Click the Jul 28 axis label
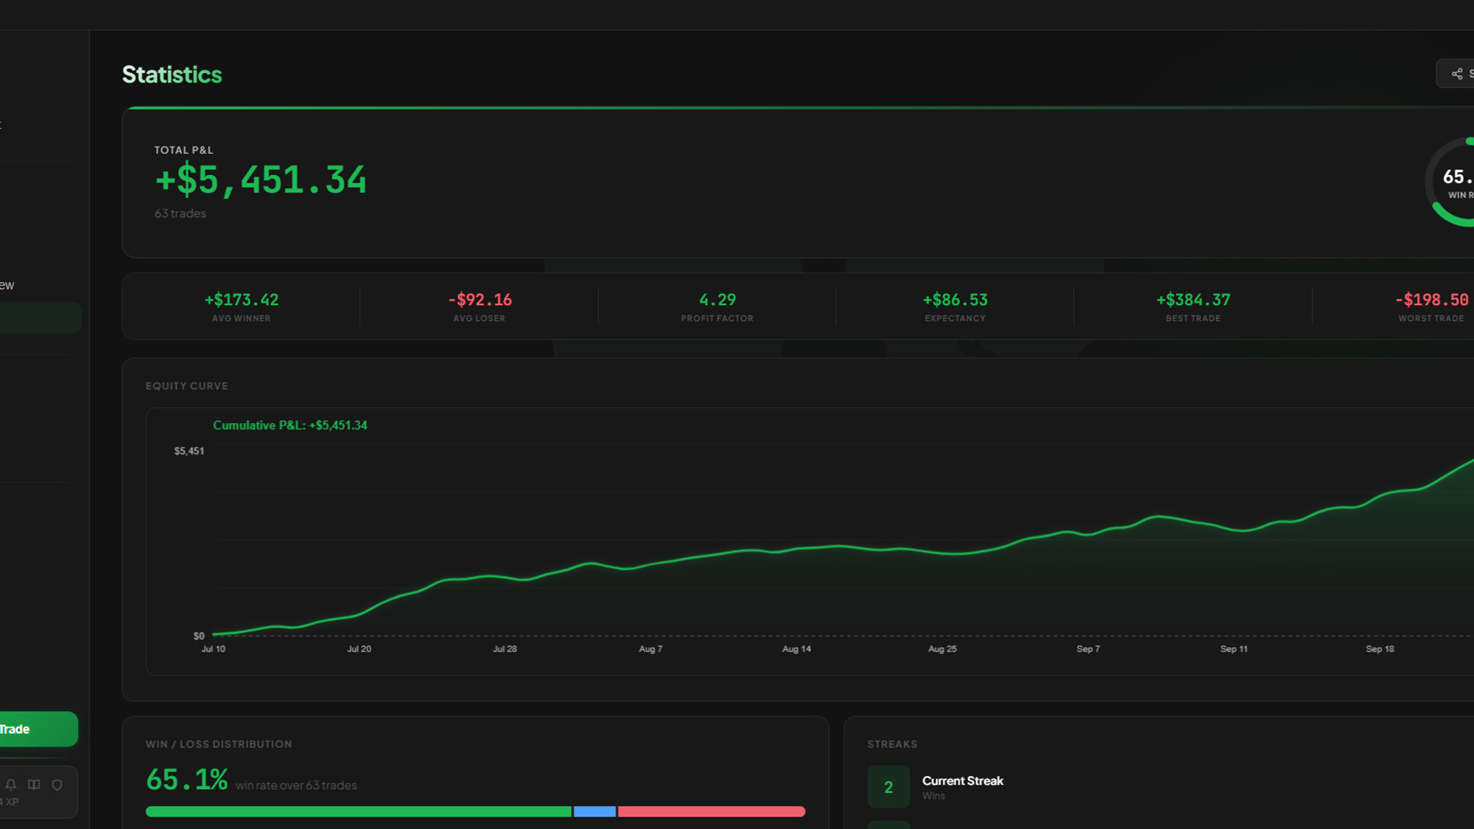This screenshot has width=1474, height=829. [x=504, y=649]
